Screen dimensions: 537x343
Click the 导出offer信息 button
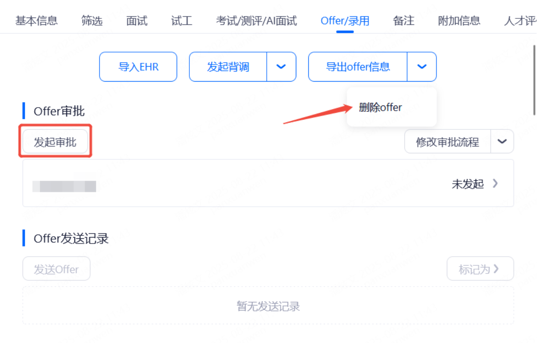click(x=358, y=67)
